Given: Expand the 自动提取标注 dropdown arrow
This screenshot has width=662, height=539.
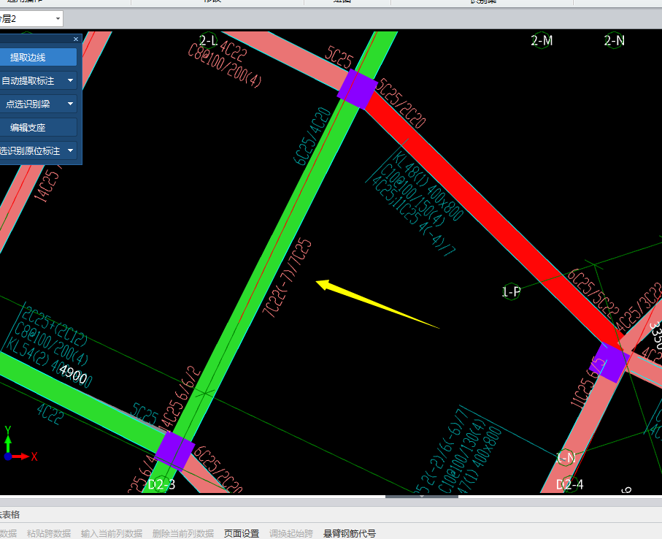Looking at the screenshot, I should coord(71,80).
